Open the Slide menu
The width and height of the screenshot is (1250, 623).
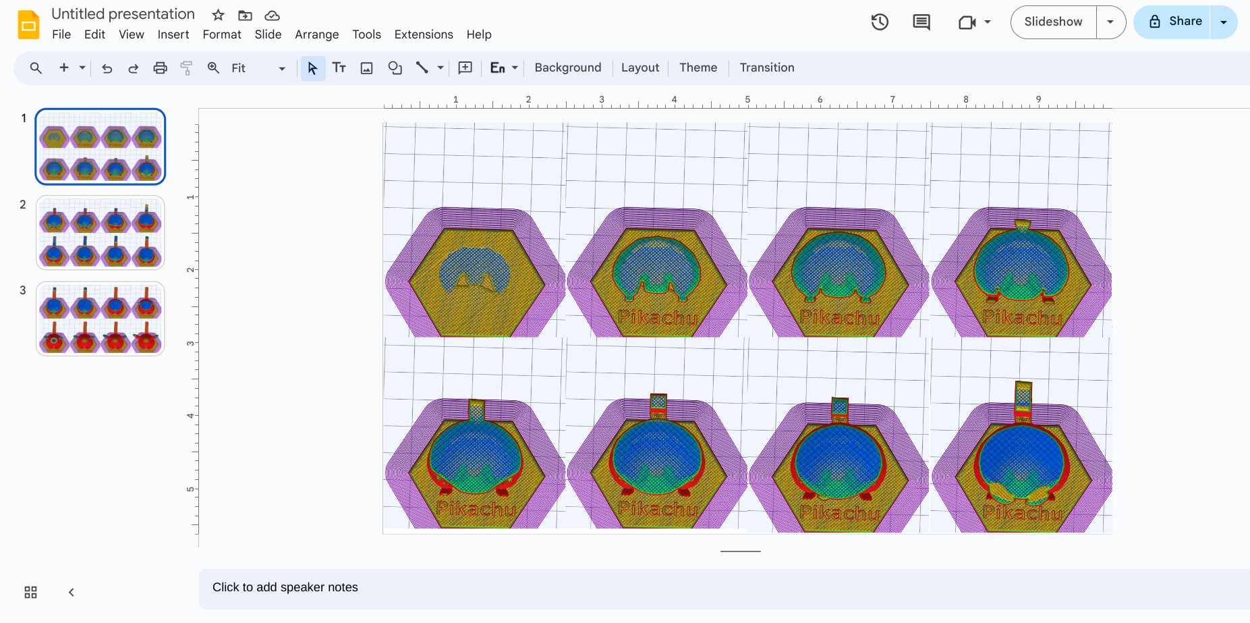[268, 34]
